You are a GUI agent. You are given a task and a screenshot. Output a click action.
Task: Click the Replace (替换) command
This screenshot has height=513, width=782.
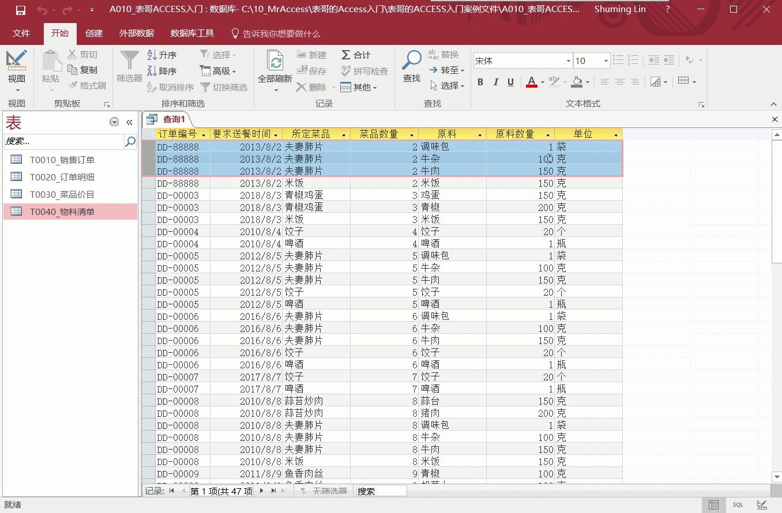point(443,55)
